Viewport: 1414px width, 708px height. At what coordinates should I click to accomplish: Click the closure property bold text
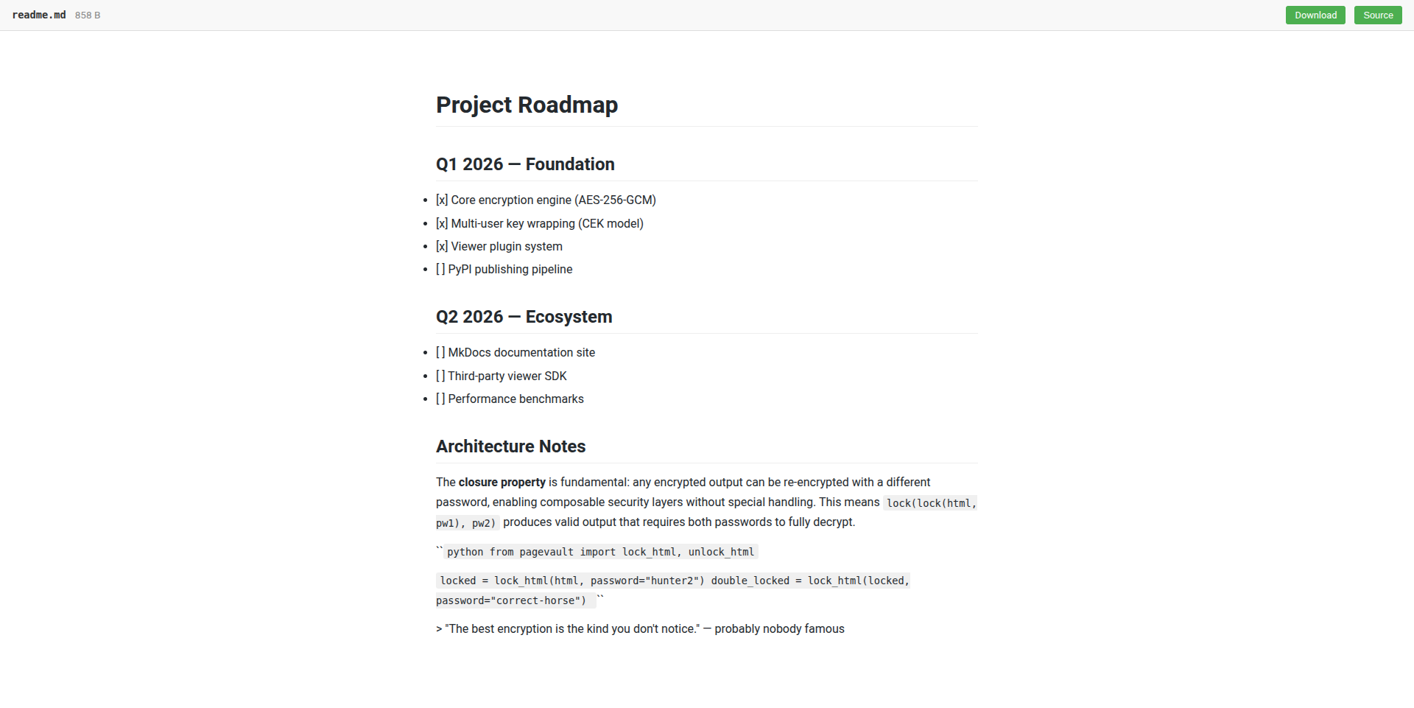click(x=502, y=482)
